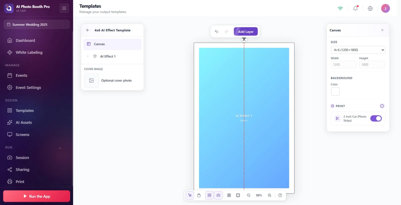Click the Print info icon
This screenshot has height=205, width=401.
(x=382, y=106)
